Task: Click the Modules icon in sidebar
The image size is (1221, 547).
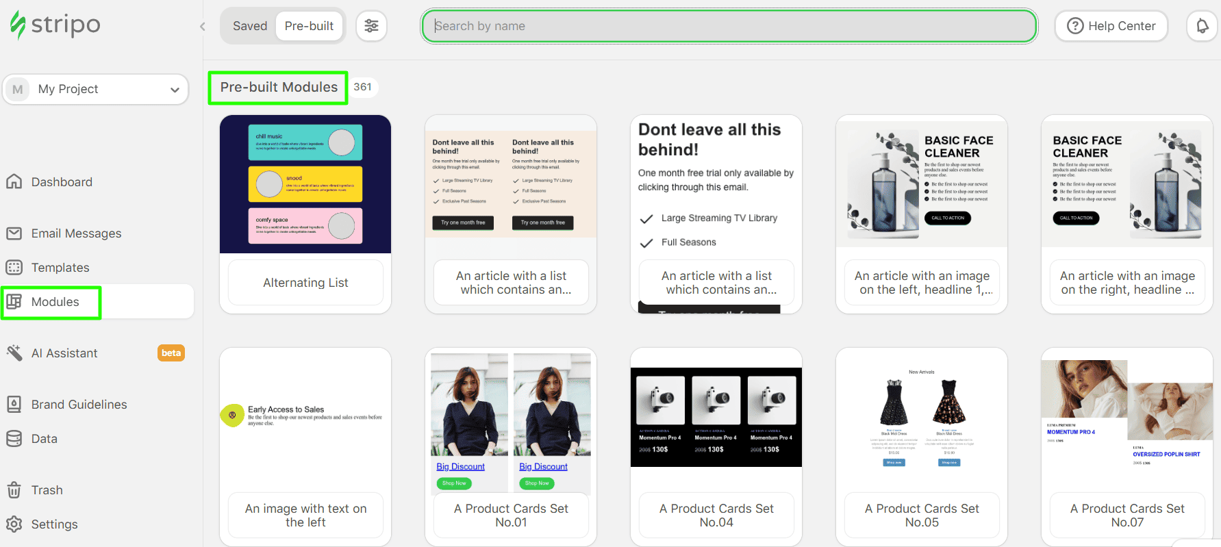Action: tap(14, 302)
